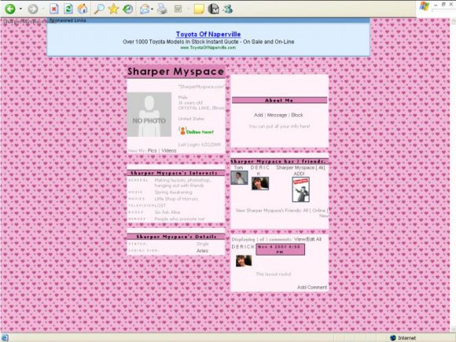Open the yellow notes icon
The height and width of the screenshot is (342, 456).
[x=199, y=9]
